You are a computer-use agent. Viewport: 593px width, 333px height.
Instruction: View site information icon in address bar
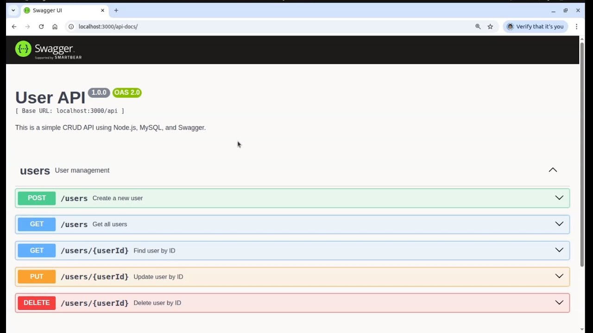coord(71,27)
